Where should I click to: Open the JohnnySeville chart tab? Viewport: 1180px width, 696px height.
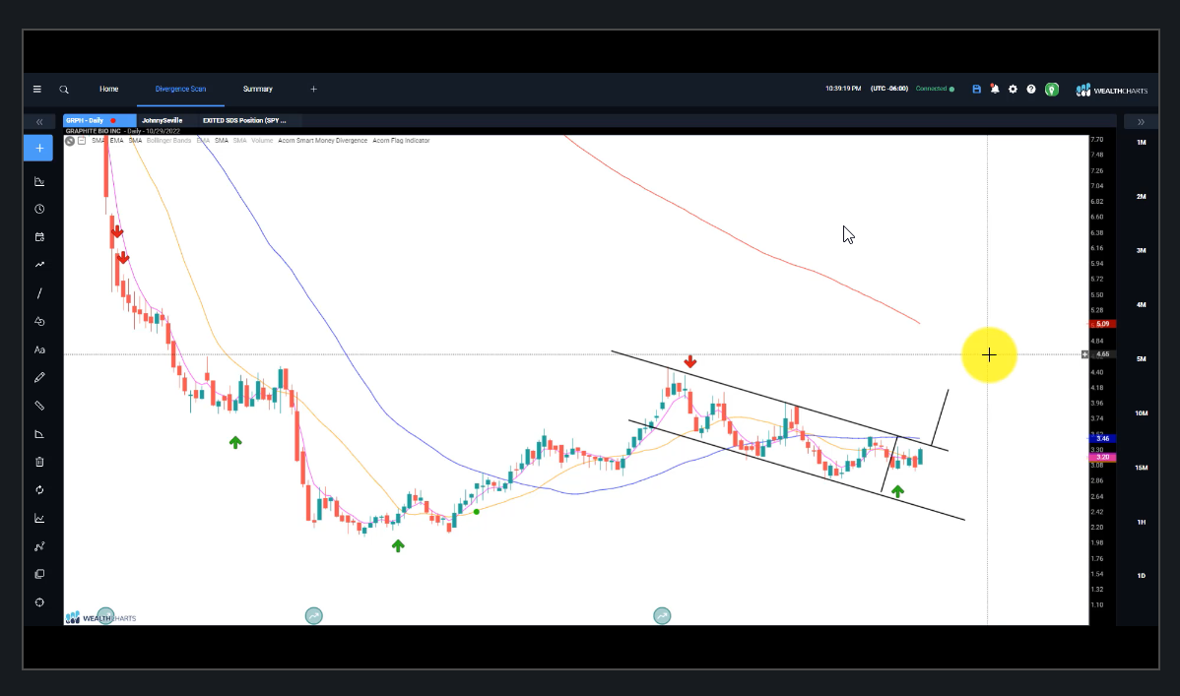tap(162, 120)
